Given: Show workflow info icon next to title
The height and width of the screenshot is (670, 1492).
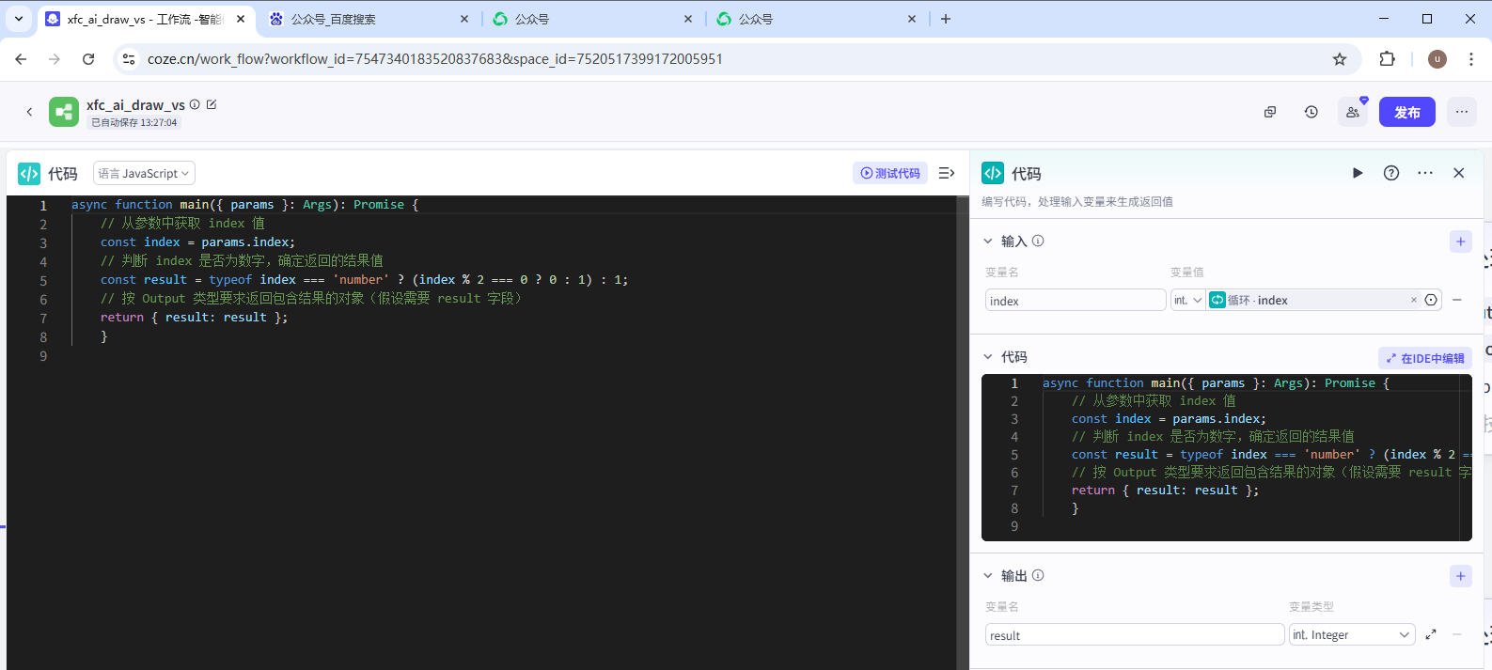Looking at the screenshot, I should tap(195, 104).
